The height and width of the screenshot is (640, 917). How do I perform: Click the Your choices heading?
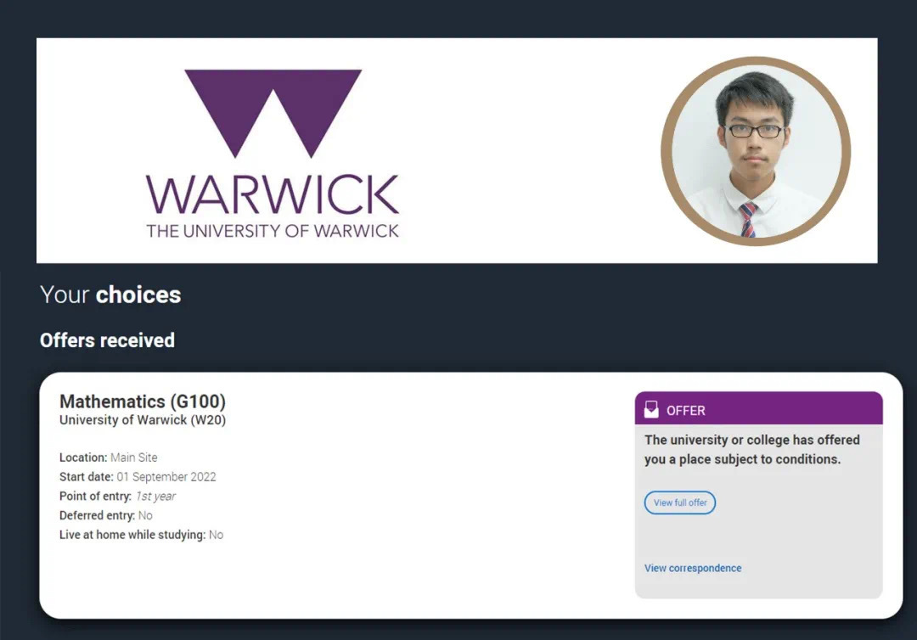point(110,295)
